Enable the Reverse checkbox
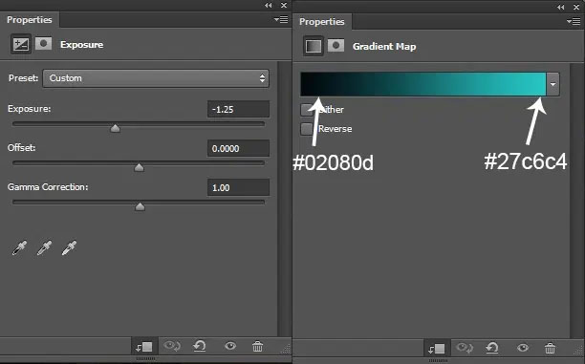This screenshot has width=585, height=364. point(307,129)
